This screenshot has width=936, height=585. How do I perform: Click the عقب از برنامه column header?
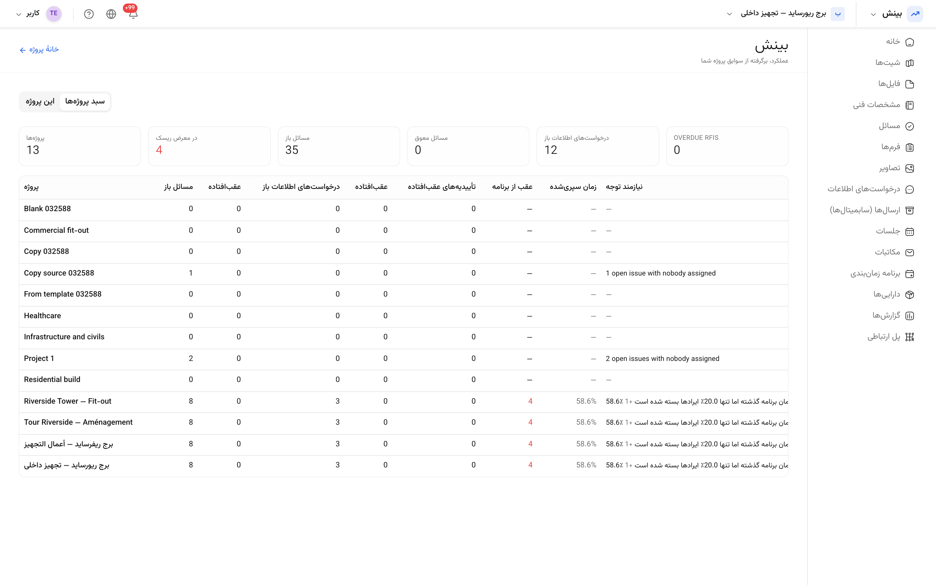[x=512, y=187]
